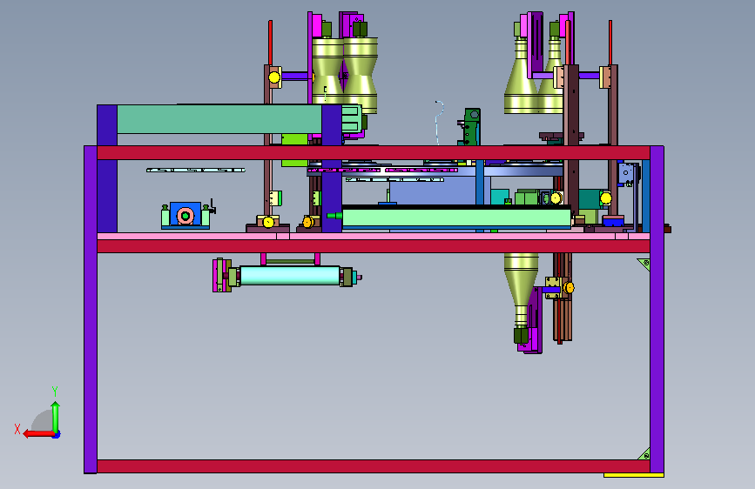Image resolution: width=755 pixels, height=489 pixels.
Task: Click the green Y axis arrow of triad
Action: (56, 417)
